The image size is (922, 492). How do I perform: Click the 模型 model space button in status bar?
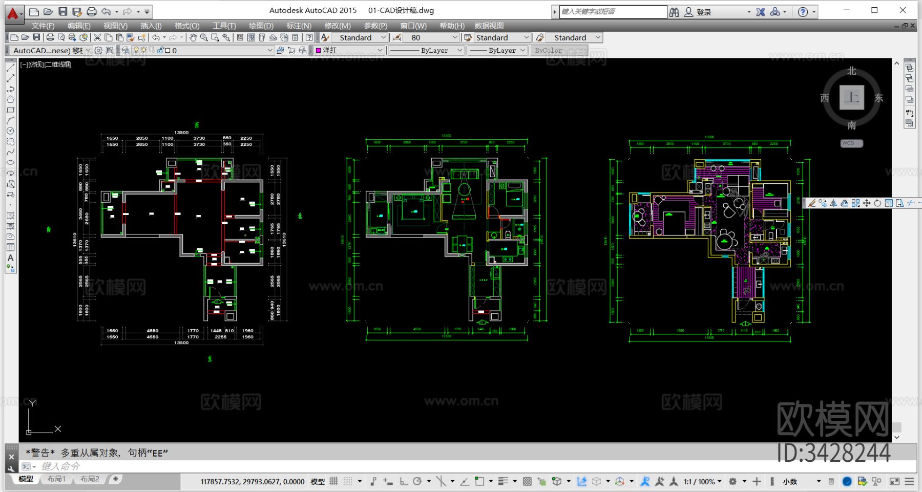pyautogui.click(x=318, y=481)
